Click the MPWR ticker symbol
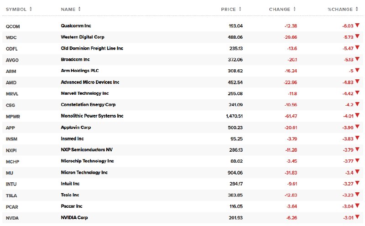The width and height of the screenshot is (365, 226). click(x=13, y=117)
